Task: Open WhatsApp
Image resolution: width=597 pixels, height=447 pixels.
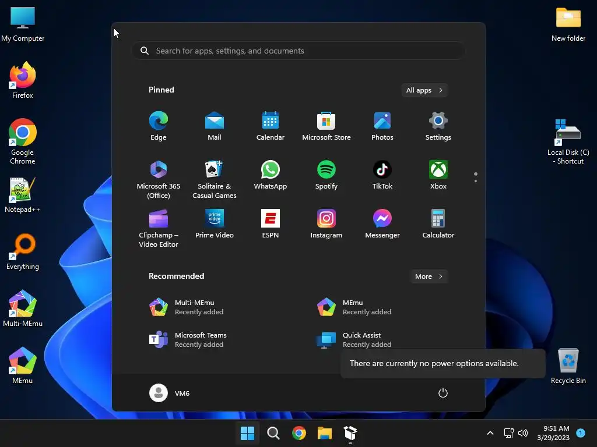Action: pos(271,175)
